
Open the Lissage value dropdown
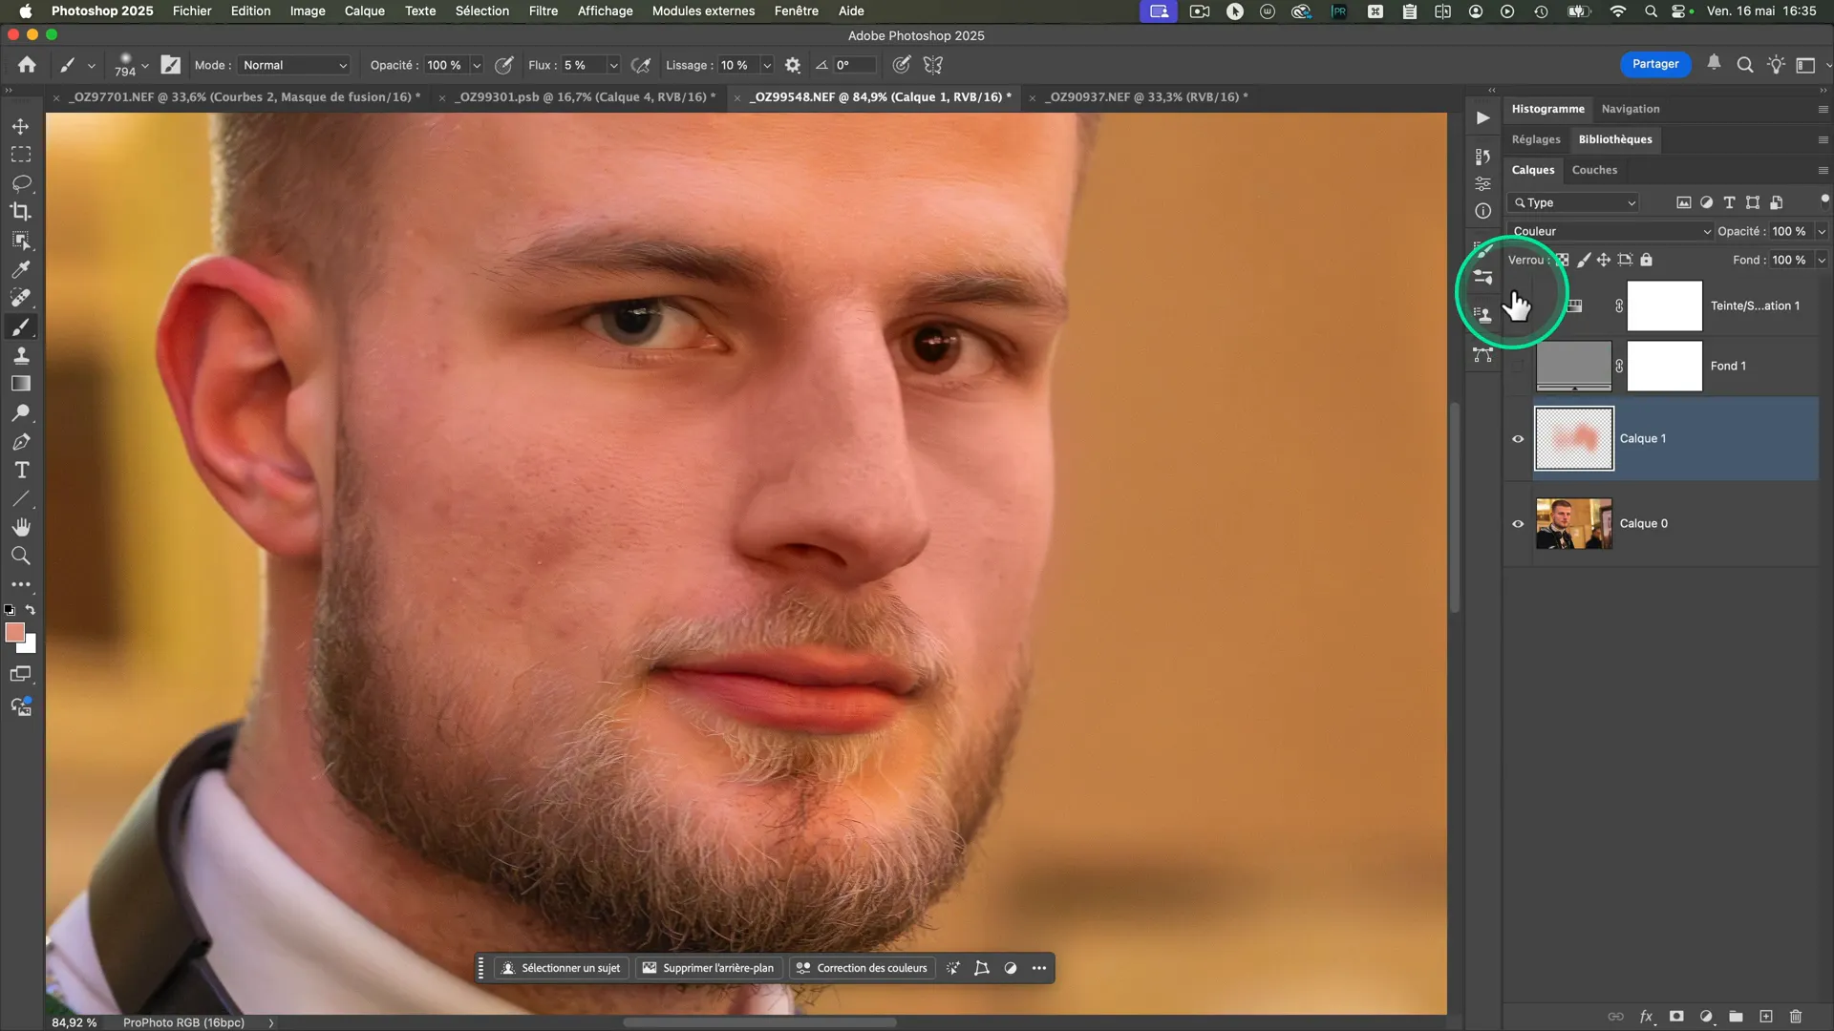pyautogui.click(x=766, y=65)
